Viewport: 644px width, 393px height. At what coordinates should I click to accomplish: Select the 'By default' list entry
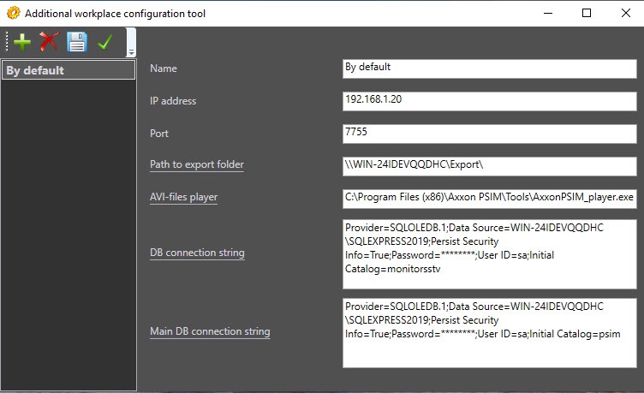[x=68, y=70]
